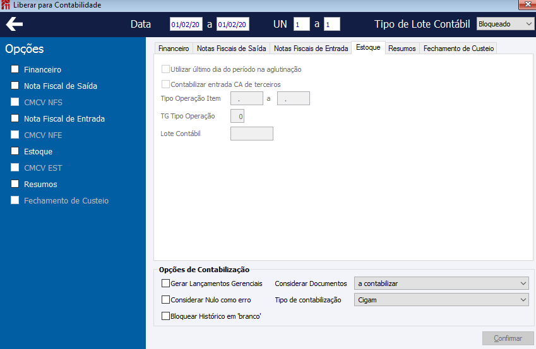This screenshot has width=536, height=349.
Task: Click the Tipo de Lote Contábil label
Action: (x=422, y=24)
